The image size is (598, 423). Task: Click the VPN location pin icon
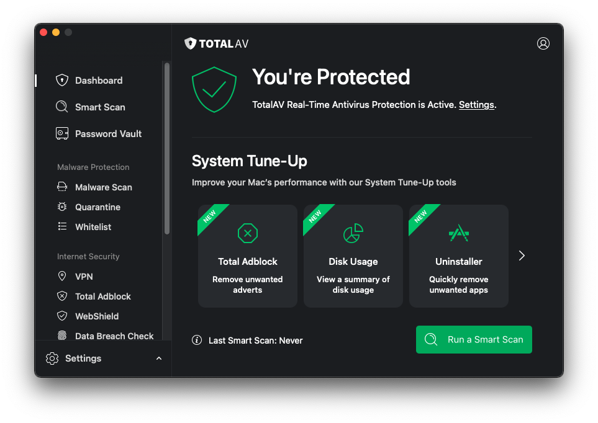pyautogui.click(x=62, y=277)
